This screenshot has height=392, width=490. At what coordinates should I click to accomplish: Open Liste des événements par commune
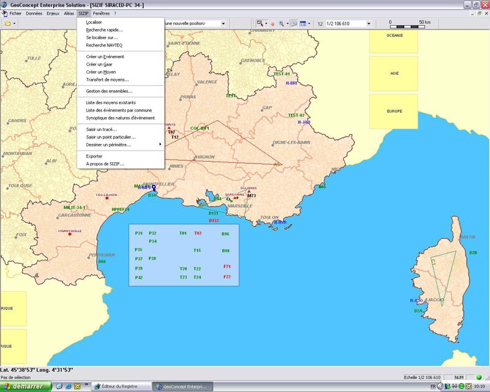tap(121, 110)
